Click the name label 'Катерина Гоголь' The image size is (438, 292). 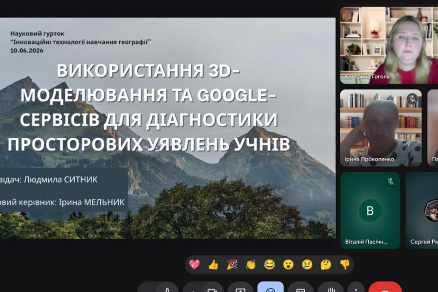pos(367,76)
